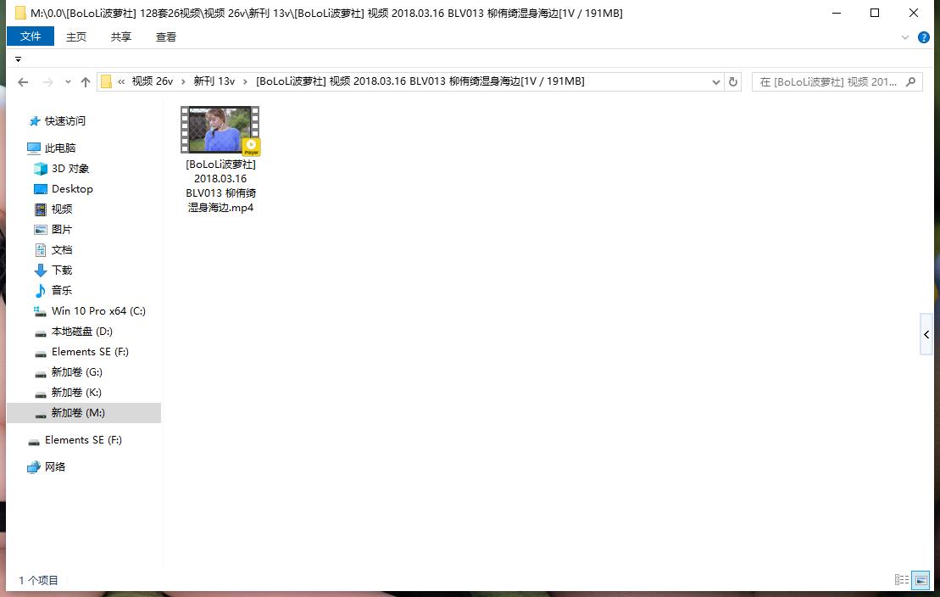Open 本地磁盘 (D:) drive
Viewport: 940px width, 597px height.
pos(81,332)
